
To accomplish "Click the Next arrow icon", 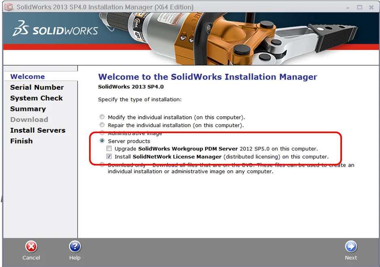I will coord(350,247).
